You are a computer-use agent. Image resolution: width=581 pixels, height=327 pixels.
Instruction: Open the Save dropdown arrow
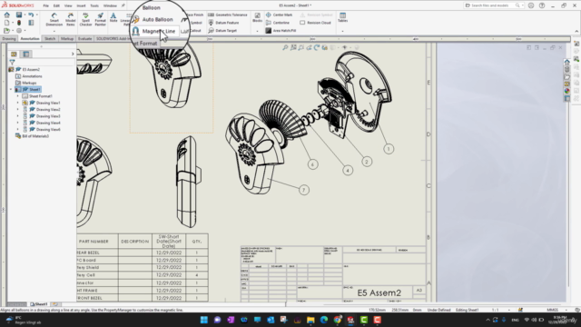point(25,15)
